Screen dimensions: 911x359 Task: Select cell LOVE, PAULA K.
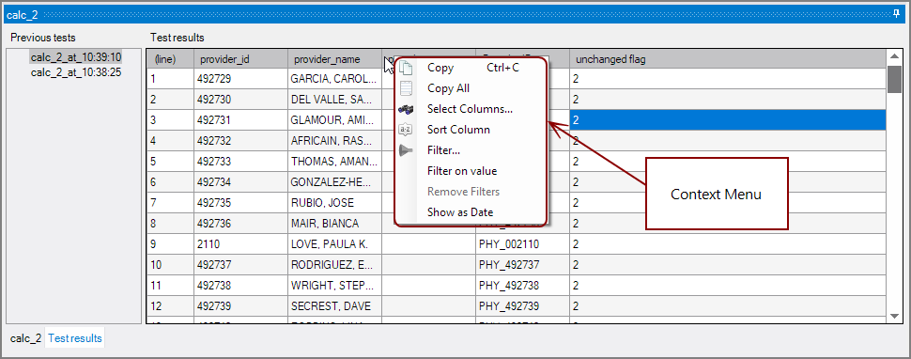tap(334, 244)
